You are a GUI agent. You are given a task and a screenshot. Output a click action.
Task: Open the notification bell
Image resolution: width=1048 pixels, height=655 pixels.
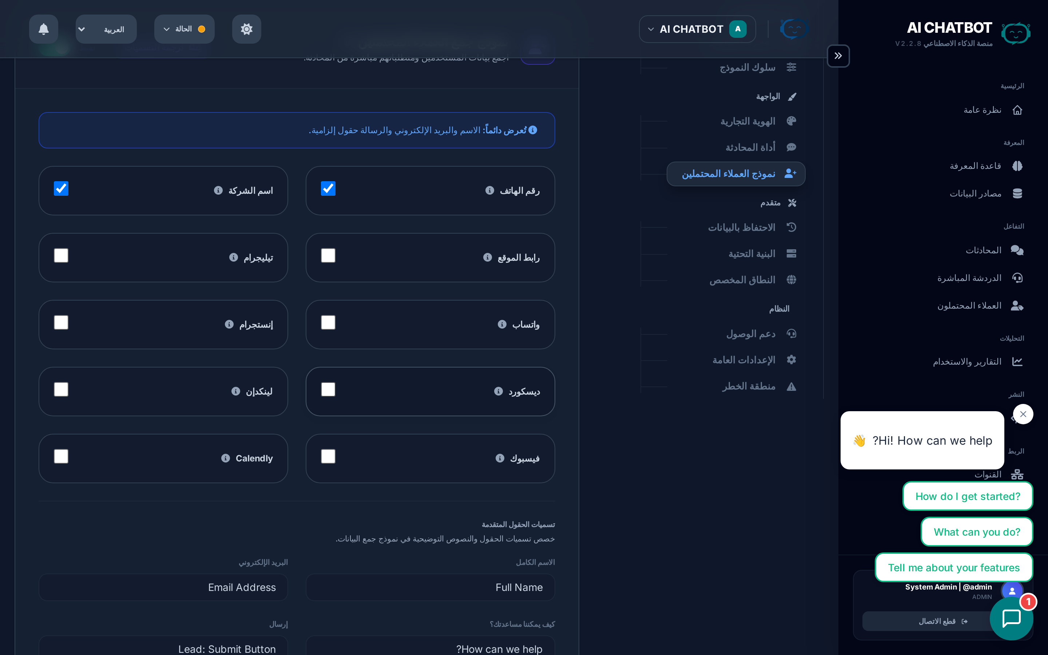(x=43, y=29)
